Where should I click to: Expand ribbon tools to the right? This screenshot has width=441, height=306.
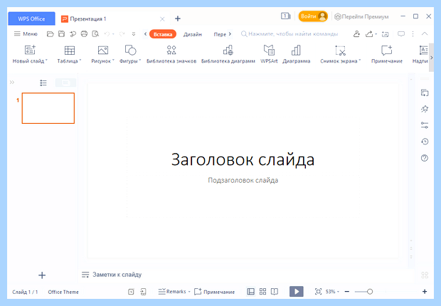click(x=432, y=58)
